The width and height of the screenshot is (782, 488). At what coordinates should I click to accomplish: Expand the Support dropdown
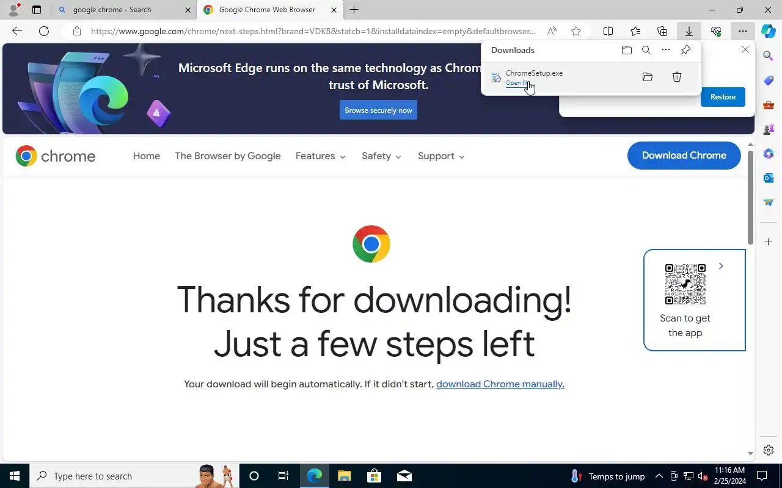click(x=441, y=156)
